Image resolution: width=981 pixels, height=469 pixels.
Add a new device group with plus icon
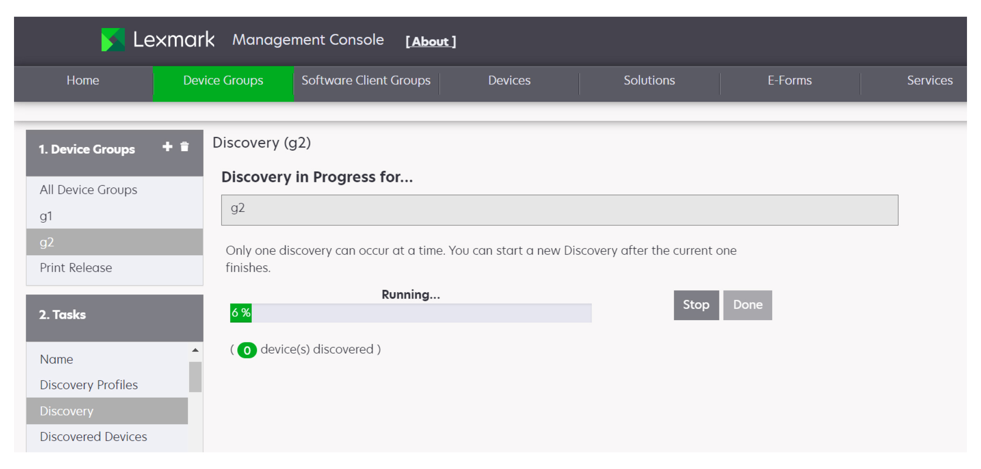[x=167, y=147]
